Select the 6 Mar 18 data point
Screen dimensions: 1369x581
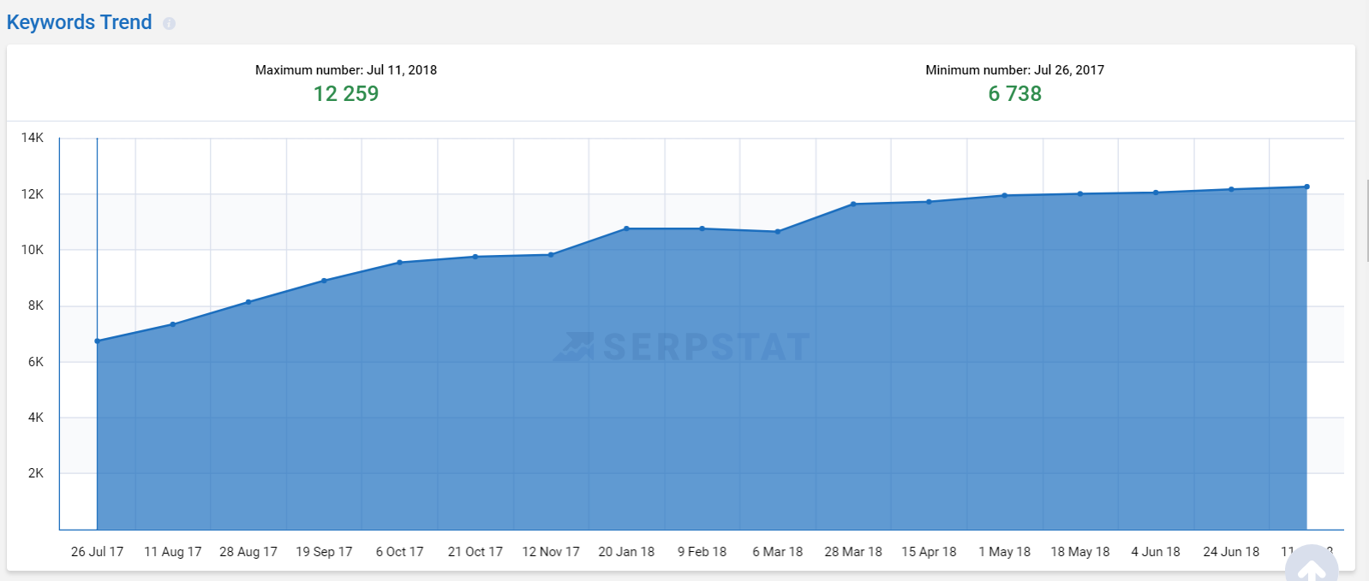778,232
